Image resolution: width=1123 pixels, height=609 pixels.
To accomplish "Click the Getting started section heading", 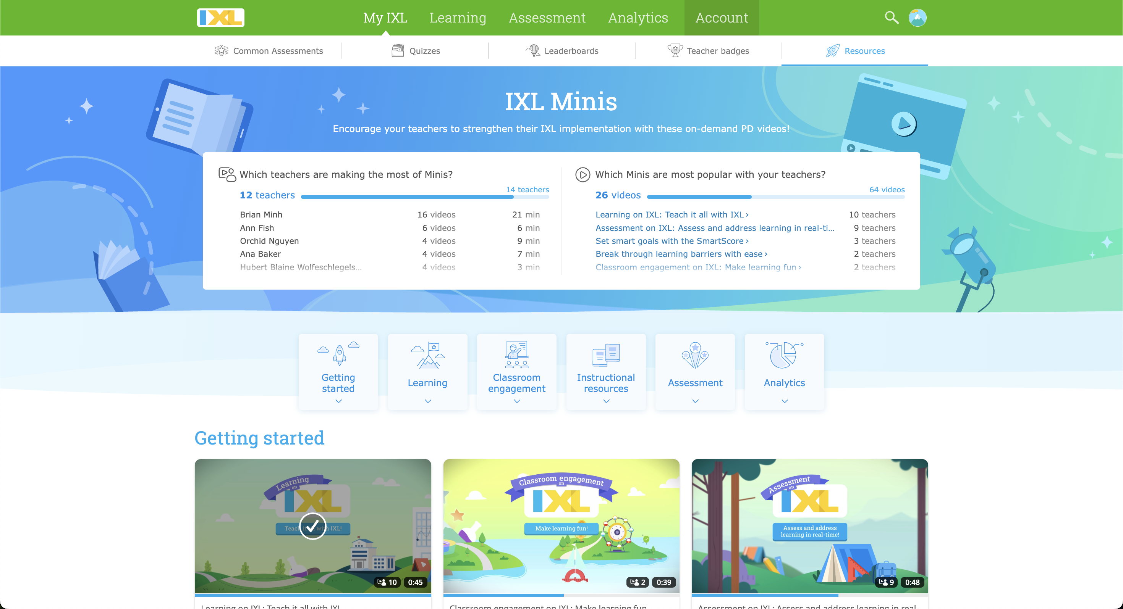I will click(x=259, y=438).
